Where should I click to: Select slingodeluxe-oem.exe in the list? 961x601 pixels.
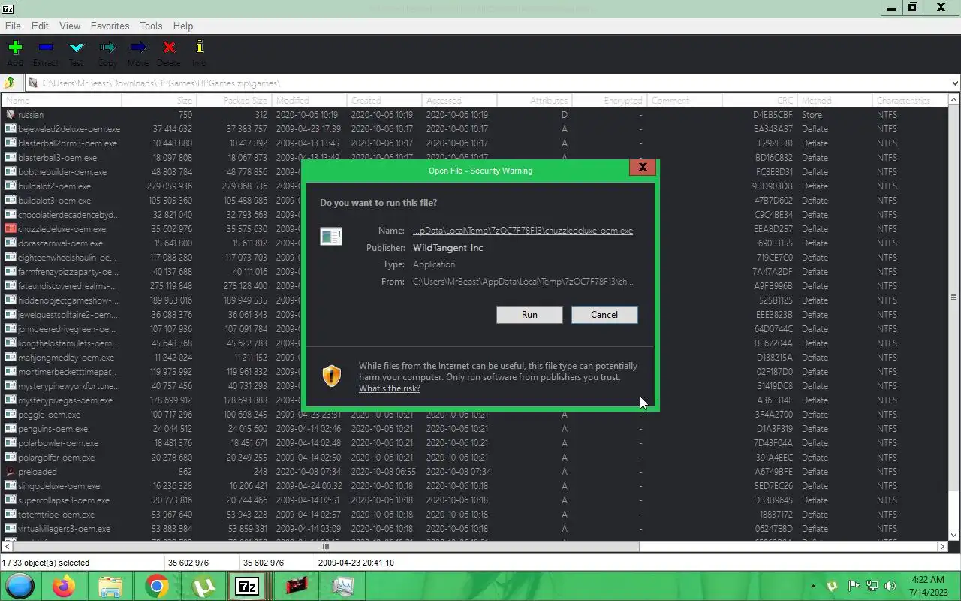click(x=59, y=486)
